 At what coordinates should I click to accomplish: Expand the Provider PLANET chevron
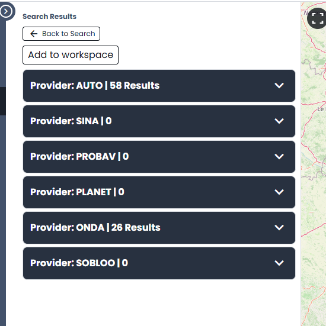pos(279,192)
